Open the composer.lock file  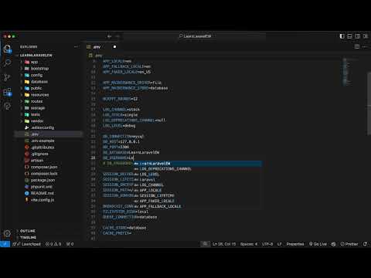[x=44, y=174]
